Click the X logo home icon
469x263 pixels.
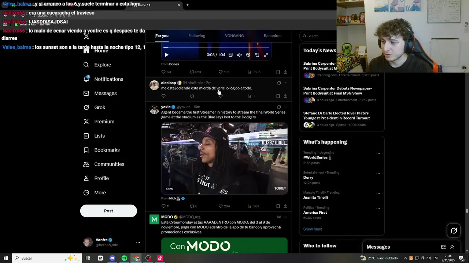[x=86, y=36]
